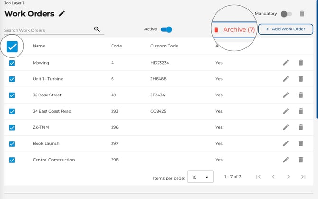
Task: Click the Add Work Order button
Action: tap(285, 29)
